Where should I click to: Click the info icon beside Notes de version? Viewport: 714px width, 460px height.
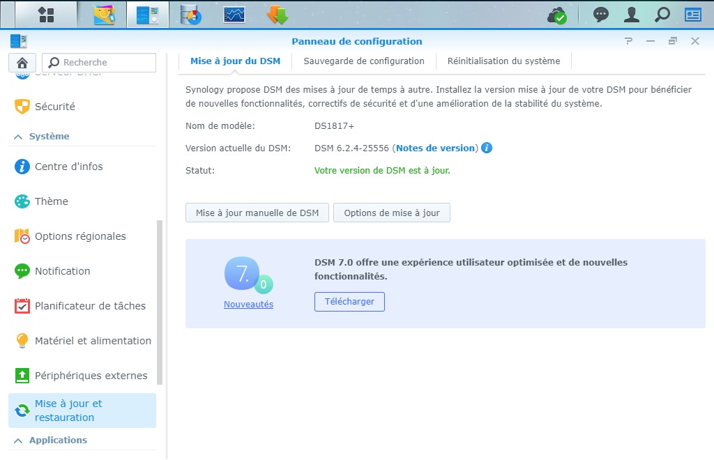click(486, 148)
